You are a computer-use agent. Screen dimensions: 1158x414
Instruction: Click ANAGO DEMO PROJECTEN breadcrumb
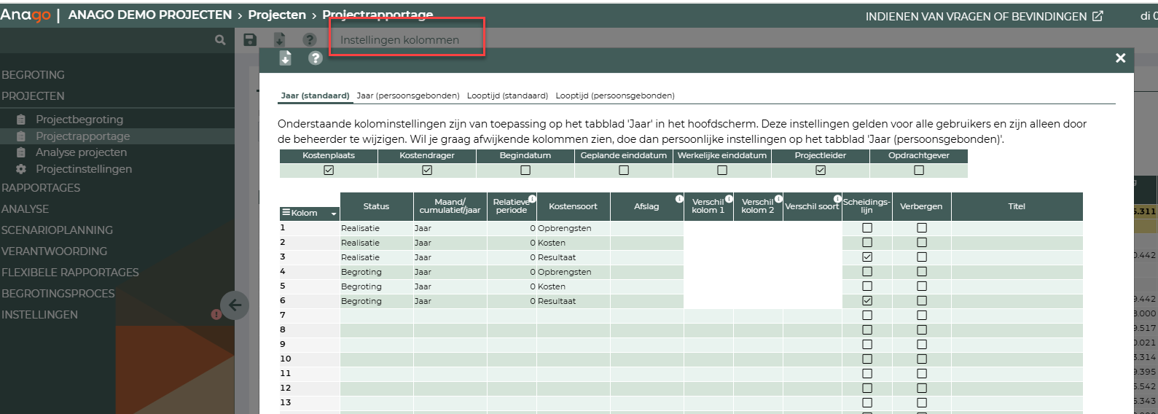click(x=150, y=15)
